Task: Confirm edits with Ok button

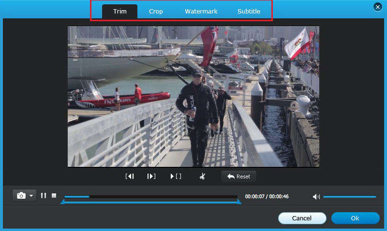Action: (355, 218)
